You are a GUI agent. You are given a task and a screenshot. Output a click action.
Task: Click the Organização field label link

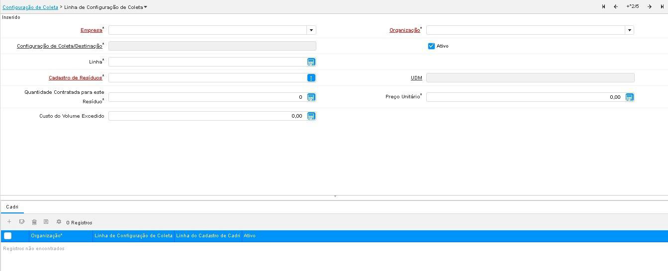point(404,30)
